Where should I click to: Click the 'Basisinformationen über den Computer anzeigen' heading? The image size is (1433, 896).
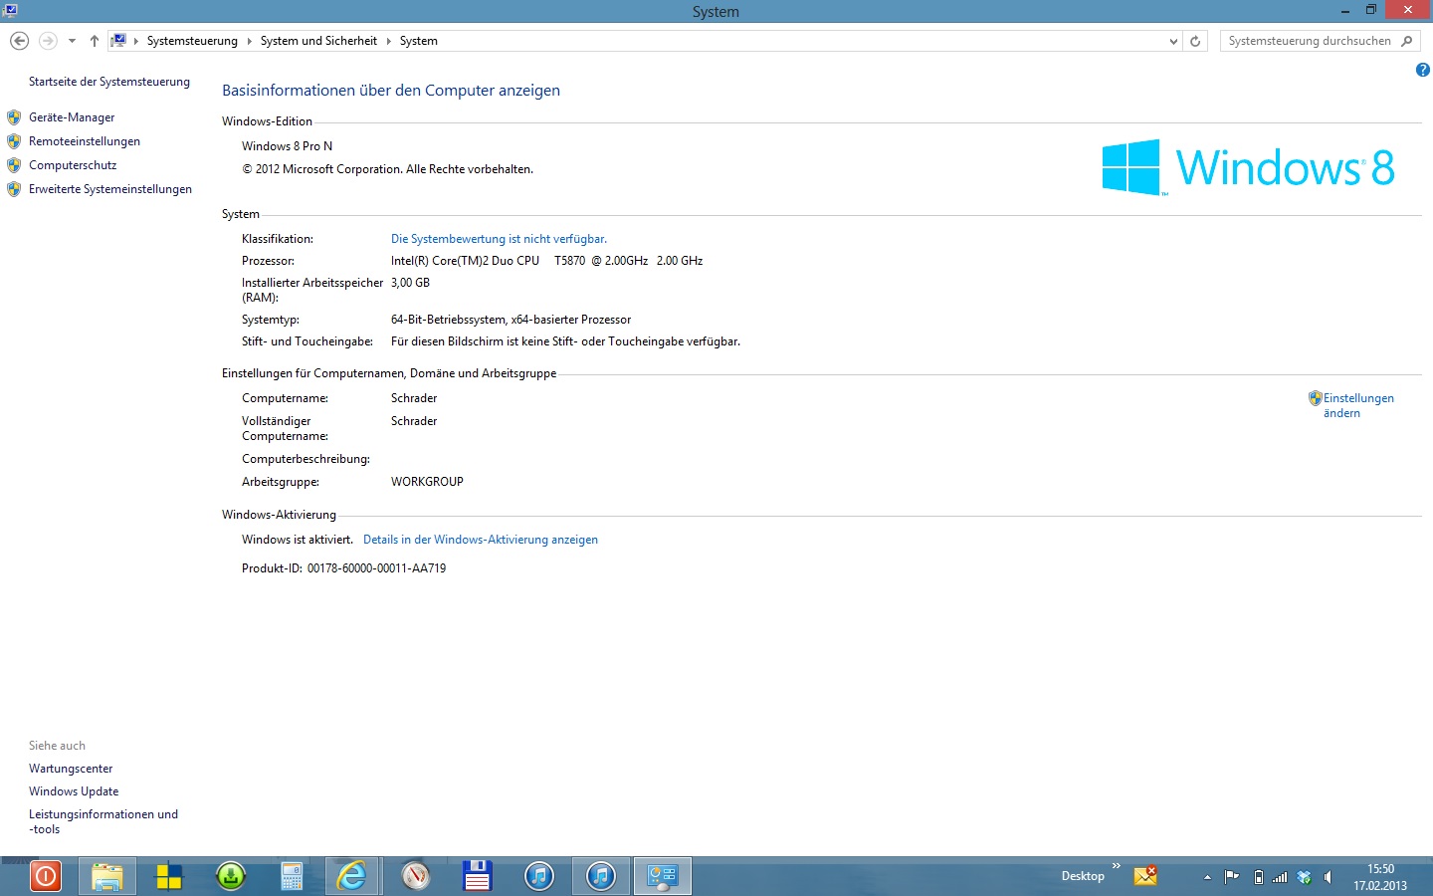click(x=391, y=91)
